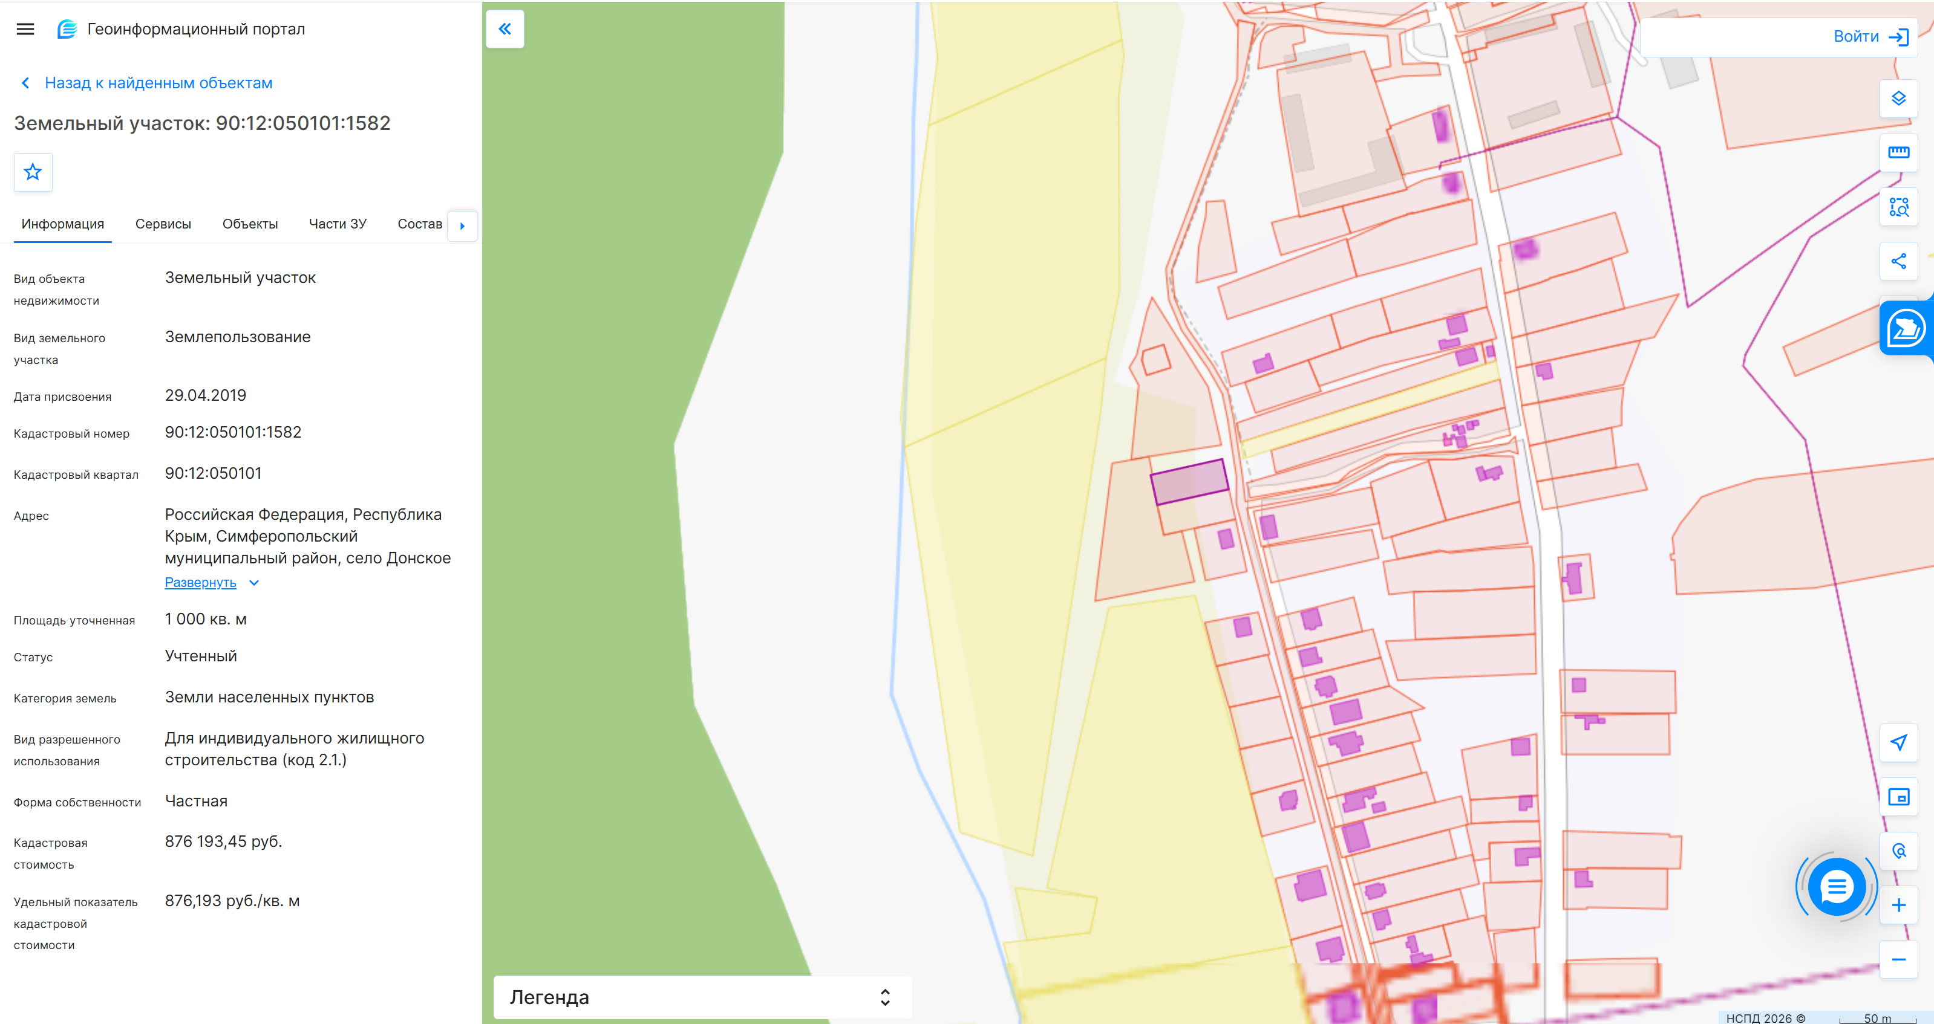Expand the full address with Развернуть
This screenshot has width=1934, height=1024.
click(x=212, y=583)
